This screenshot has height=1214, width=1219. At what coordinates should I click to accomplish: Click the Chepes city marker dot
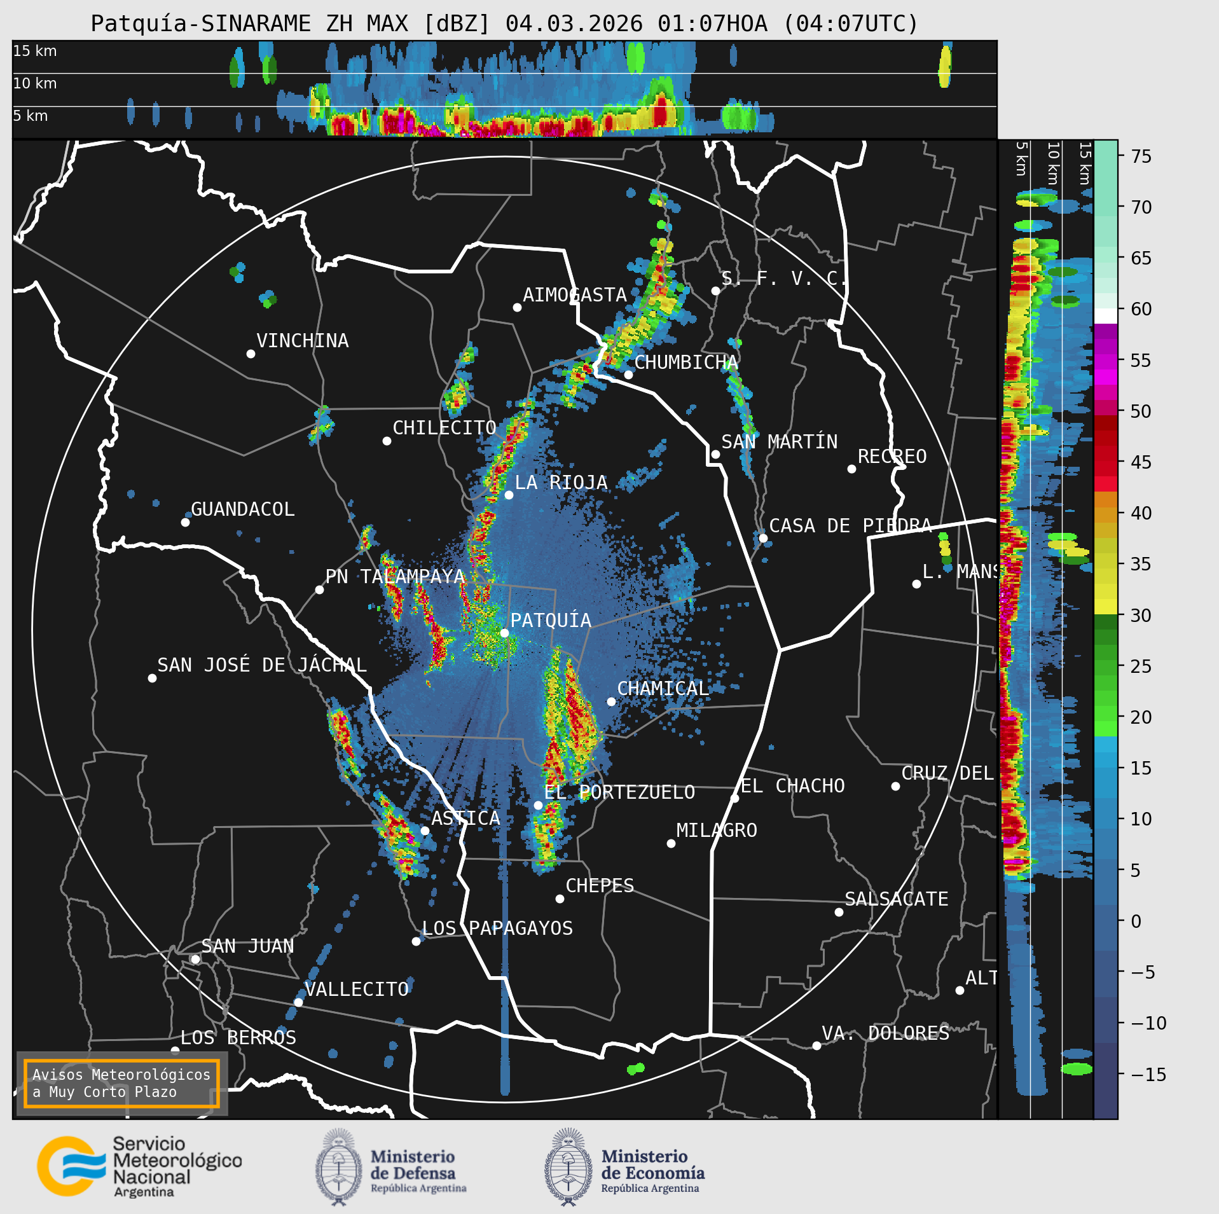pyautogui.click(x=560, y=899)
